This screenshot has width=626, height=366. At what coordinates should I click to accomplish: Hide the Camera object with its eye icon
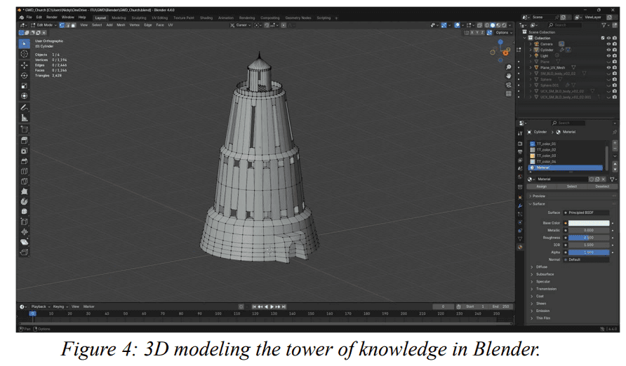[x=608, y=43]
